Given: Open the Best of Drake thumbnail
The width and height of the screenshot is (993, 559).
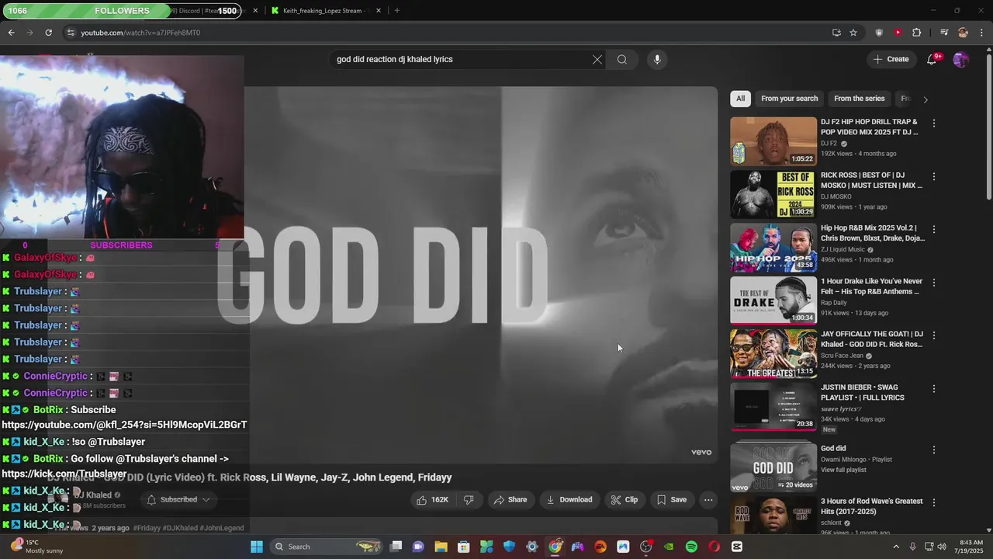Looking at the screenshot, I should tap(773, 300).
